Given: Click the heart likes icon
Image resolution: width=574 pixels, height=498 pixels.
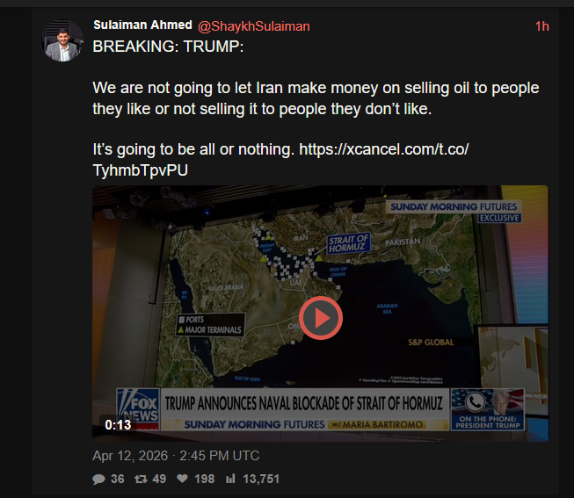Looking at the screenshot, I should 182,479.
